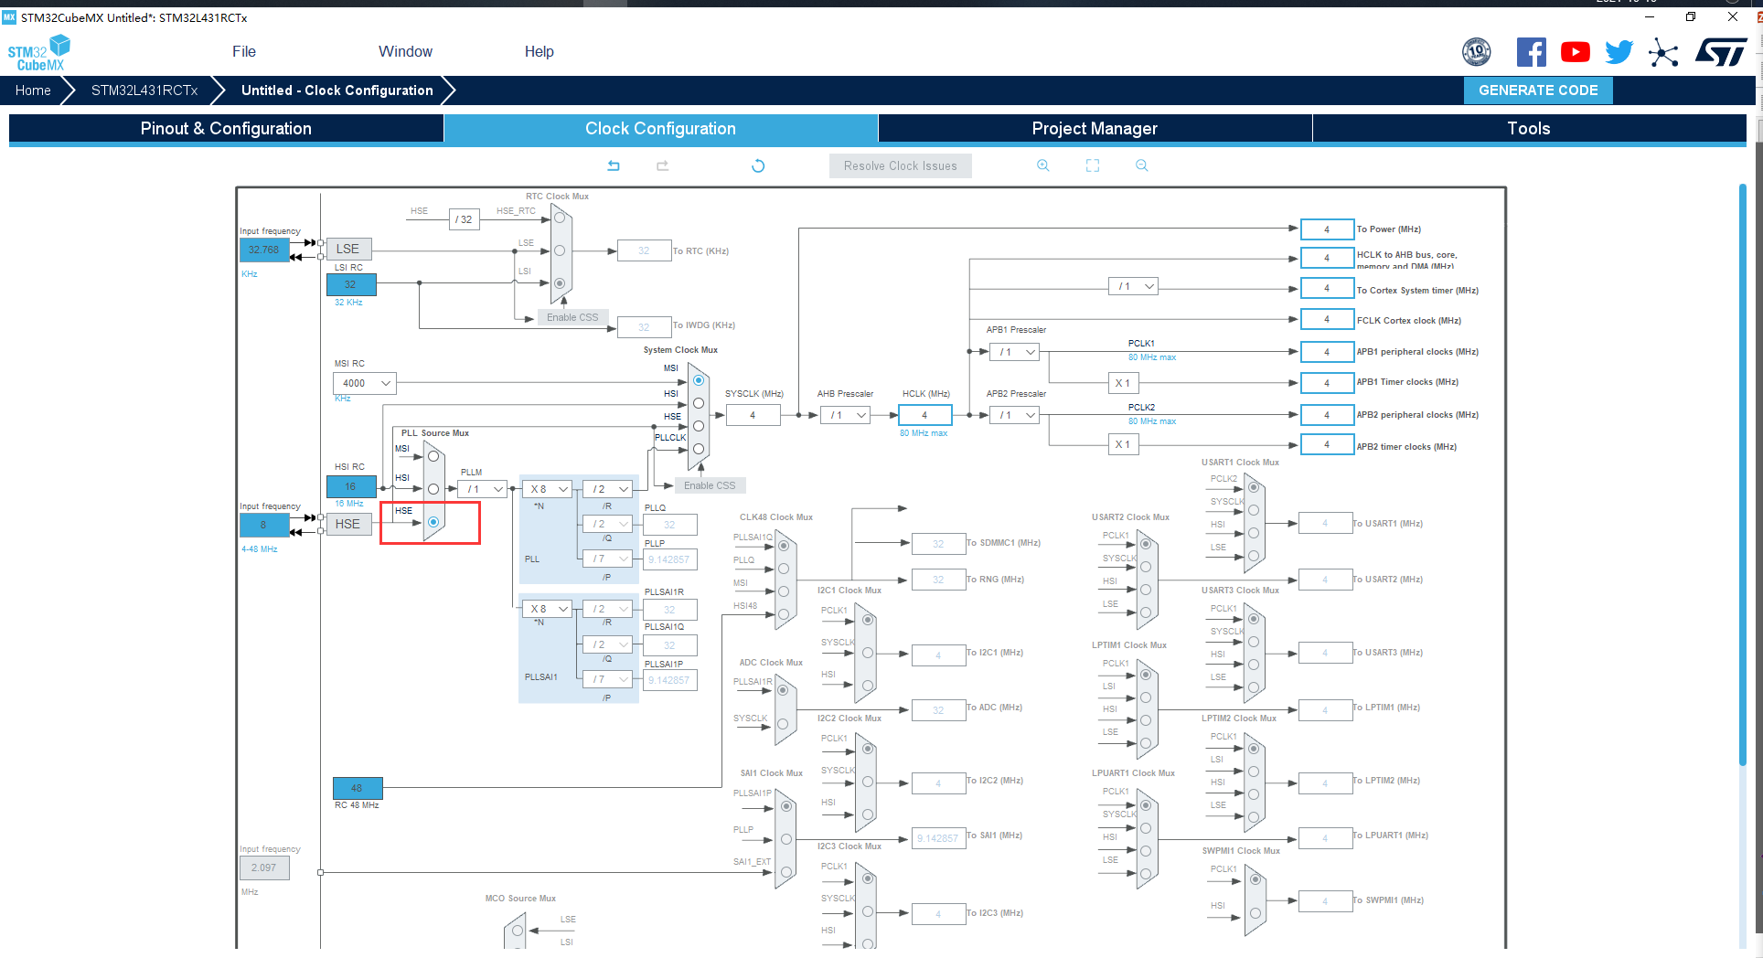Click the HSI RC 16 value box
The image size is (1763, 958).
(x=350, y=486)
